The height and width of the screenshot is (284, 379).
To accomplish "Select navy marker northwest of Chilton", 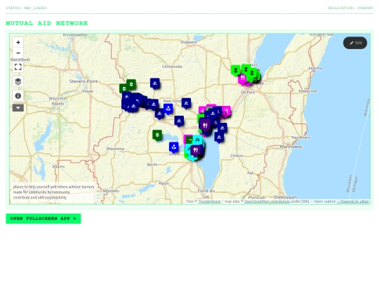I will pos(219,137).
